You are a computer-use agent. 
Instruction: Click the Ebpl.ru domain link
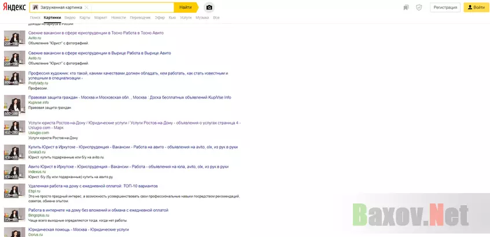point(34,191)
